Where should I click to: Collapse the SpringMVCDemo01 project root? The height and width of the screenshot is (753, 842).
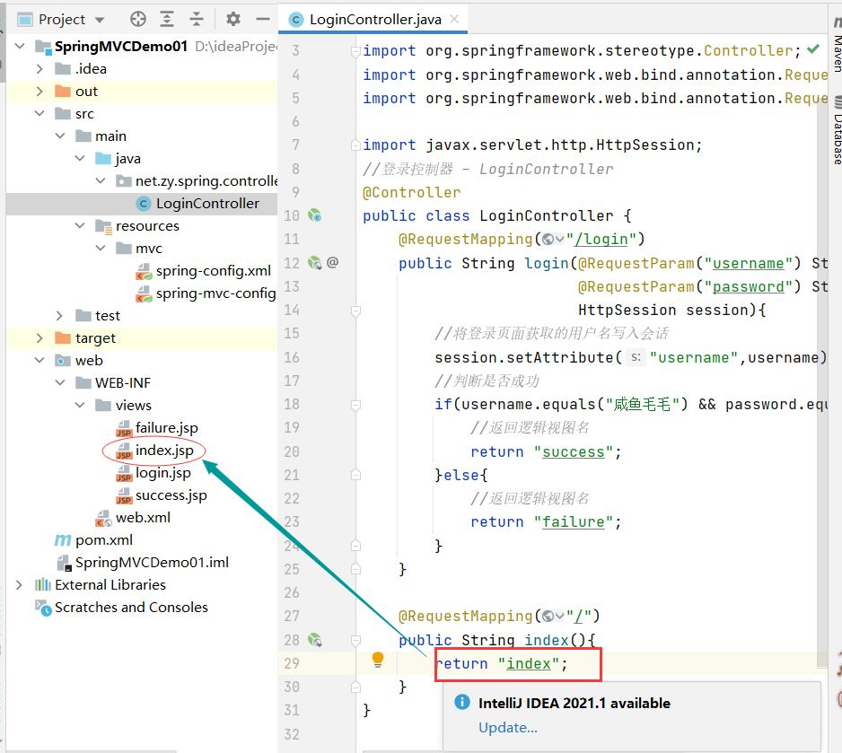pyautogui.click(x=20, y=46)
